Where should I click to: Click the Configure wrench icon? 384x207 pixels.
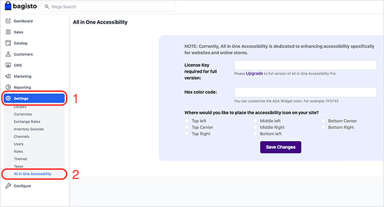click(x=8, y=185)
